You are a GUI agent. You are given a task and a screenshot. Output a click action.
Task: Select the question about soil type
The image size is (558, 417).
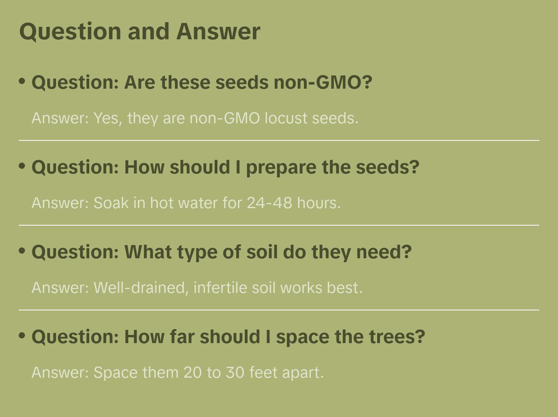pos(221,252)
